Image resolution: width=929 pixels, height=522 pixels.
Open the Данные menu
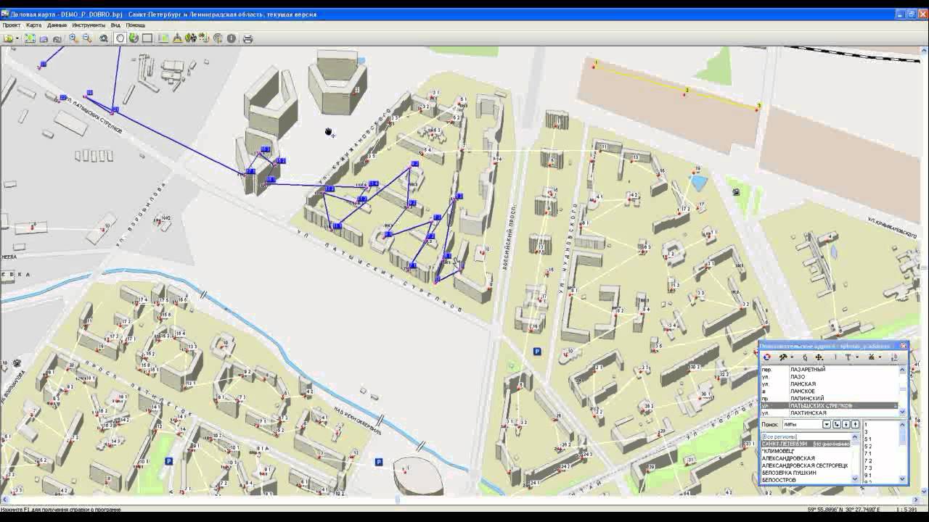(x=57, y=25)
